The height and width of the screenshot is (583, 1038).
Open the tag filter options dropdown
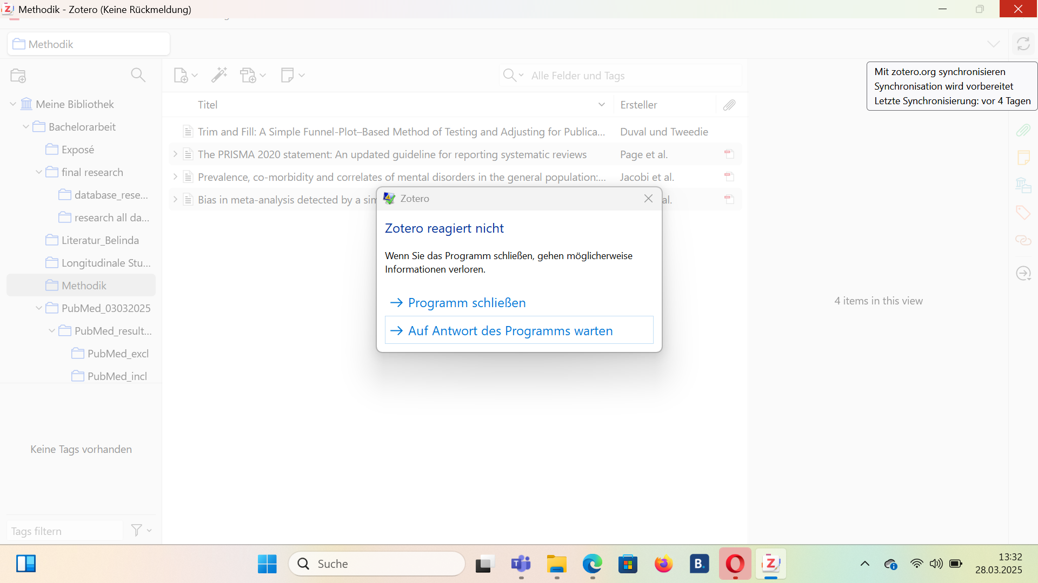click(x=141, y=531)
